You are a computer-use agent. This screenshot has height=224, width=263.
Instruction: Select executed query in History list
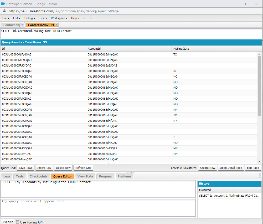(x=229, y=196)
